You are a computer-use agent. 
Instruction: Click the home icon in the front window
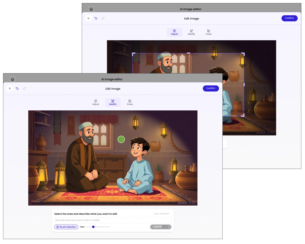tap(13, 79)
